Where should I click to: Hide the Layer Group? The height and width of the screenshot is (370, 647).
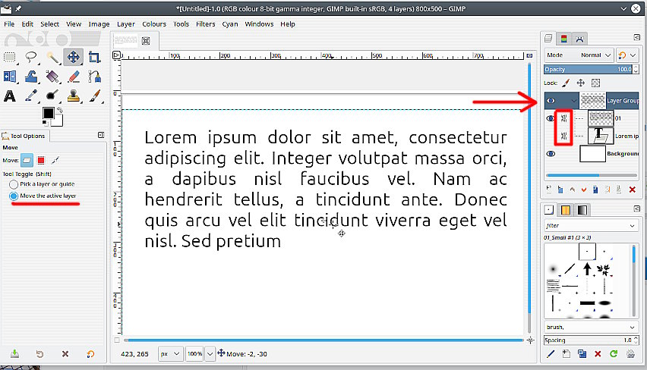pos(551,101)
